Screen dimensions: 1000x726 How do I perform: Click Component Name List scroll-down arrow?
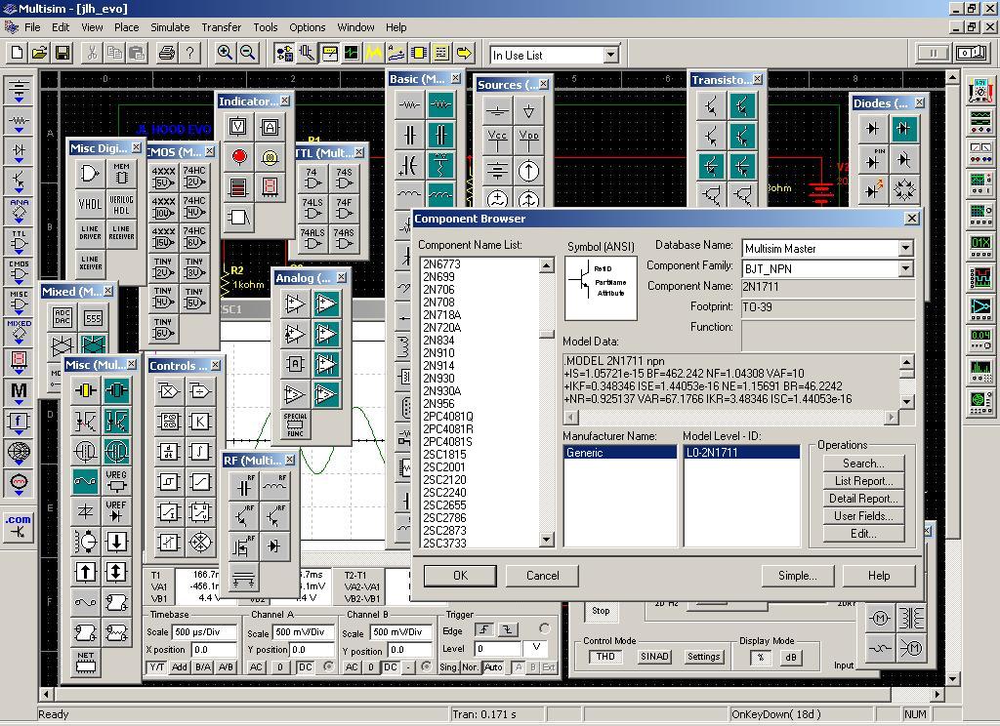547,540
